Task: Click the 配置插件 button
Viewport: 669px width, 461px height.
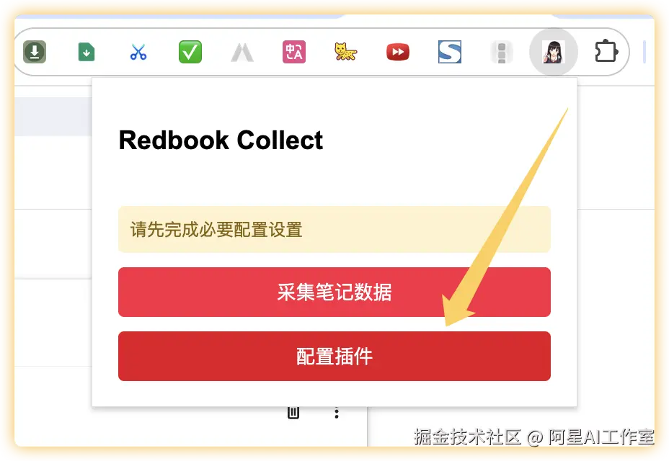Action: point(334,356)
